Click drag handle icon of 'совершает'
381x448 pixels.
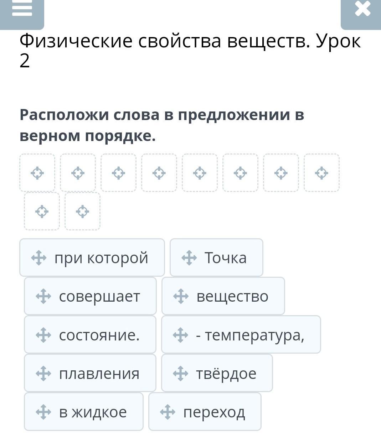(x=43, y=296)
